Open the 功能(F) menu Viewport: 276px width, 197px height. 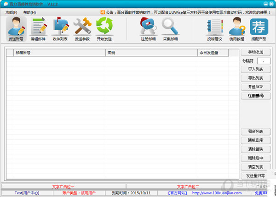click(11, 12)
